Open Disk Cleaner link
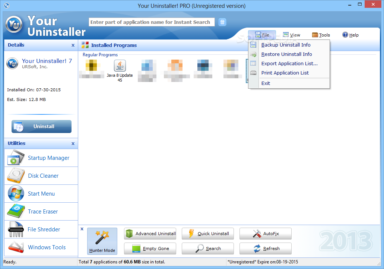This screenshot has height=269, width=384. [43, 175]
